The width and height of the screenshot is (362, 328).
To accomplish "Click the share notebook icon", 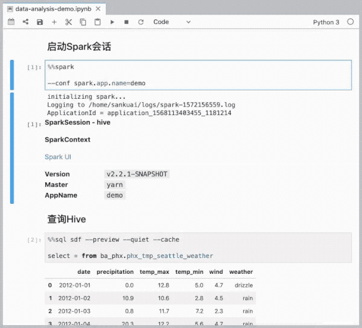I will click(x=25, y=22).
